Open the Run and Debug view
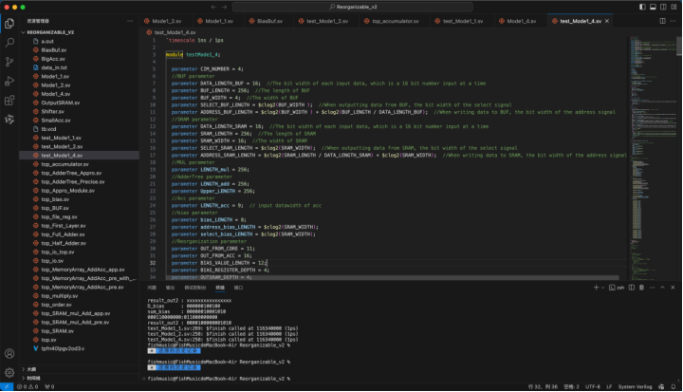Viewport: 683px width, 392px height. click(x=9, y=82)
